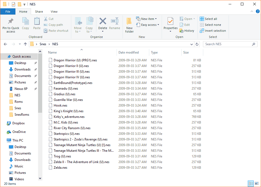261x187 pixels.
Task: Click the Cut scissors icon
Action: click(45, 19)
